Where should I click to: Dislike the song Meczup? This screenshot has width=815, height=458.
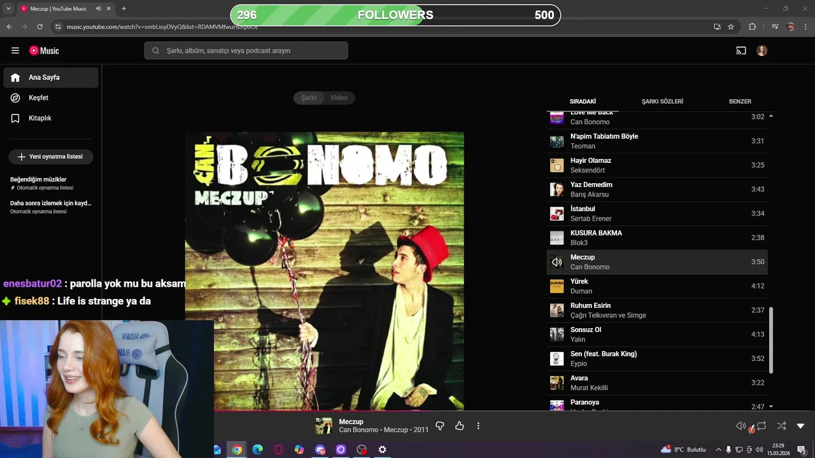click(x=439, y=426)
